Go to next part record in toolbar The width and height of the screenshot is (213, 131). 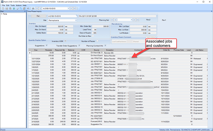[x=71, y=8]
